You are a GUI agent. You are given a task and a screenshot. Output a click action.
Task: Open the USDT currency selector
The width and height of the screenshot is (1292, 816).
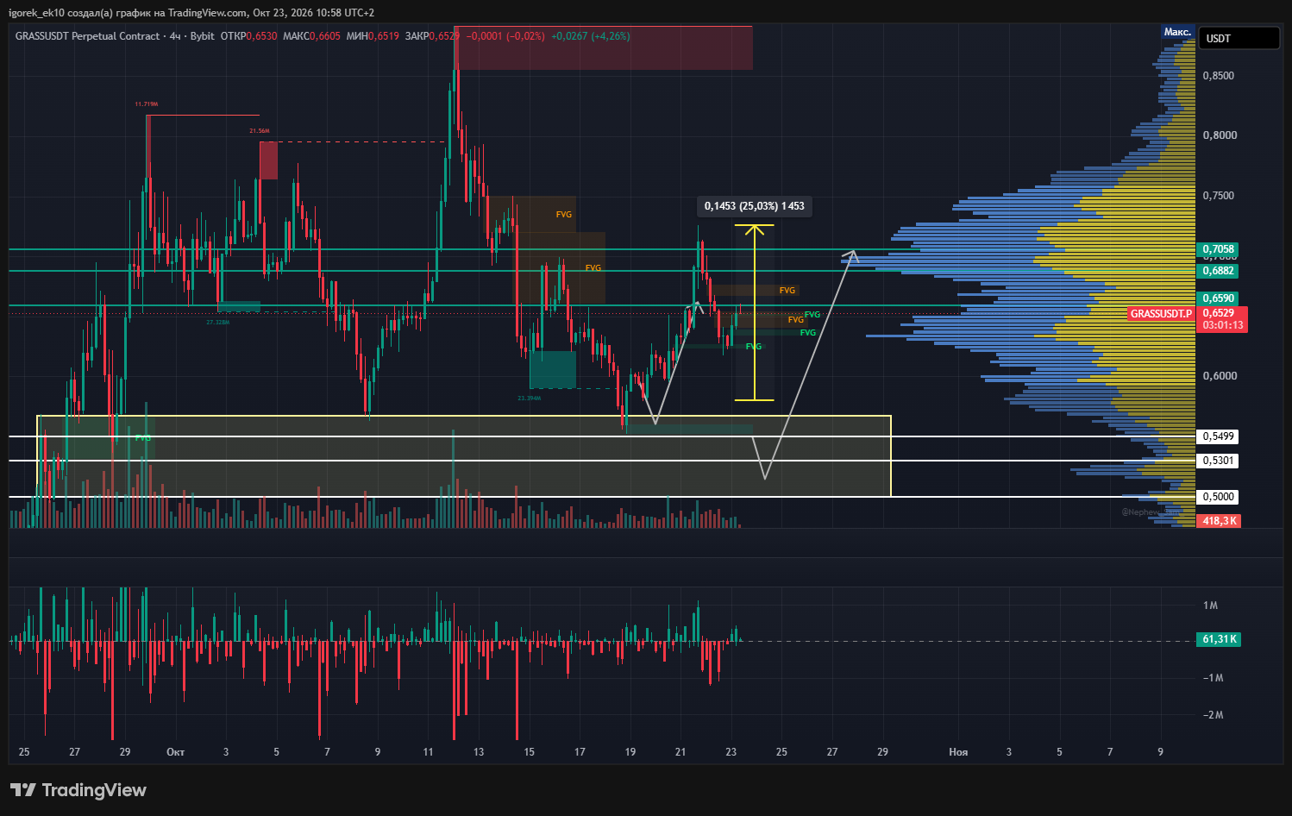point(1239,38)
